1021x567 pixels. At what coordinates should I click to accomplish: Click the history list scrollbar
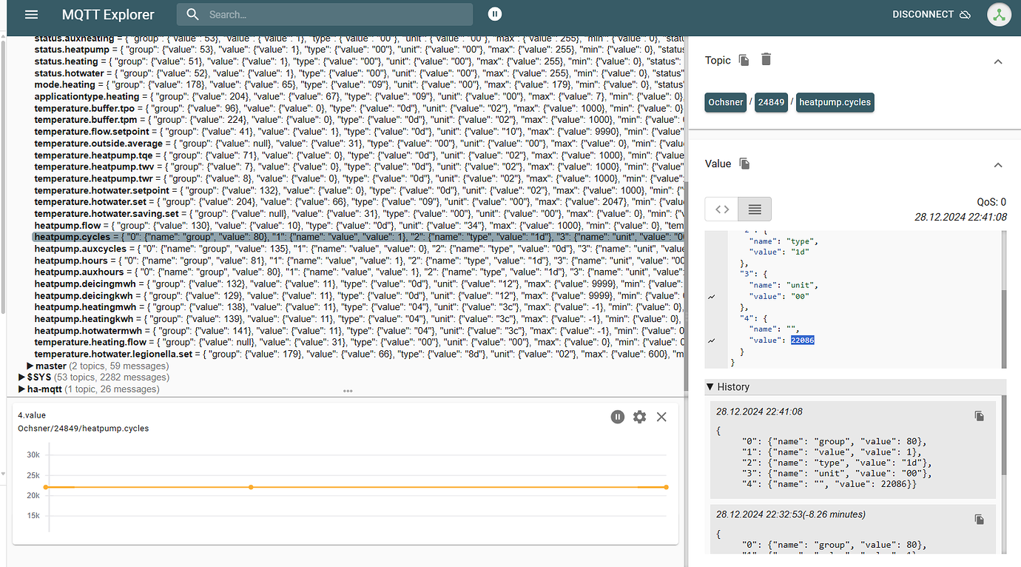coord(1004,437)
